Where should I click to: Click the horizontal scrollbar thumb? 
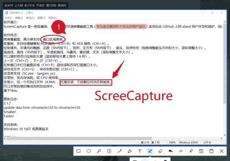(79, 138)
